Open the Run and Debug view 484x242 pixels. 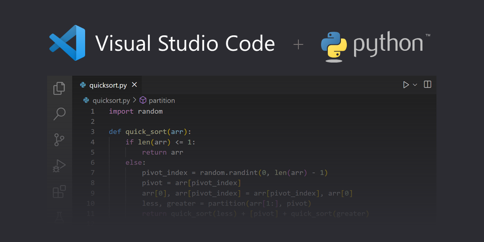(x=59, y=166)
